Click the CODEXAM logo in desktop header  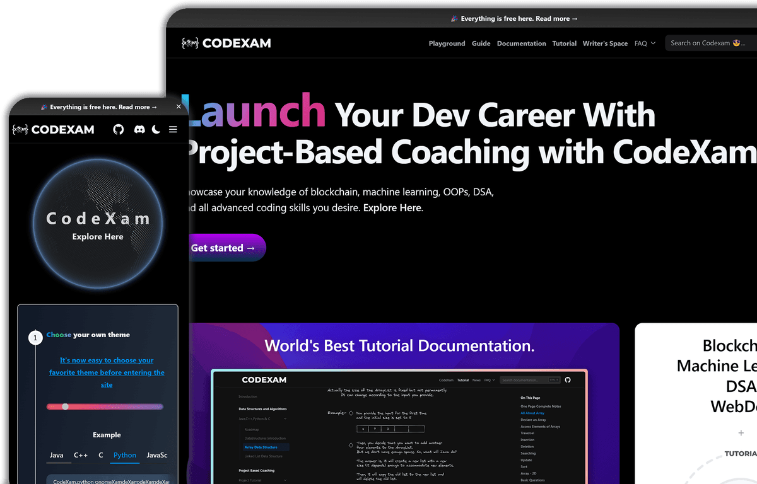226,43
